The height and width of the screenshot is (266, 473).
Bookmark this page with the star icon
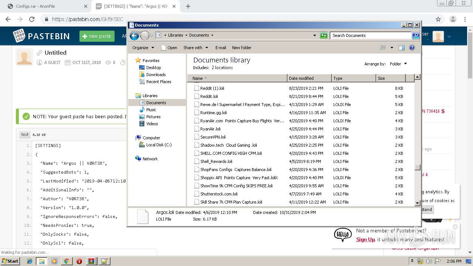click(438, 19)
